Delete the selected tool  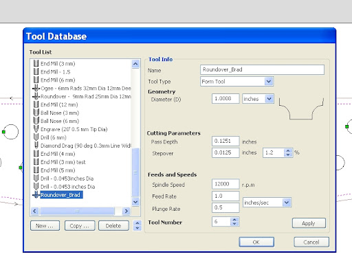pos(113,226)
